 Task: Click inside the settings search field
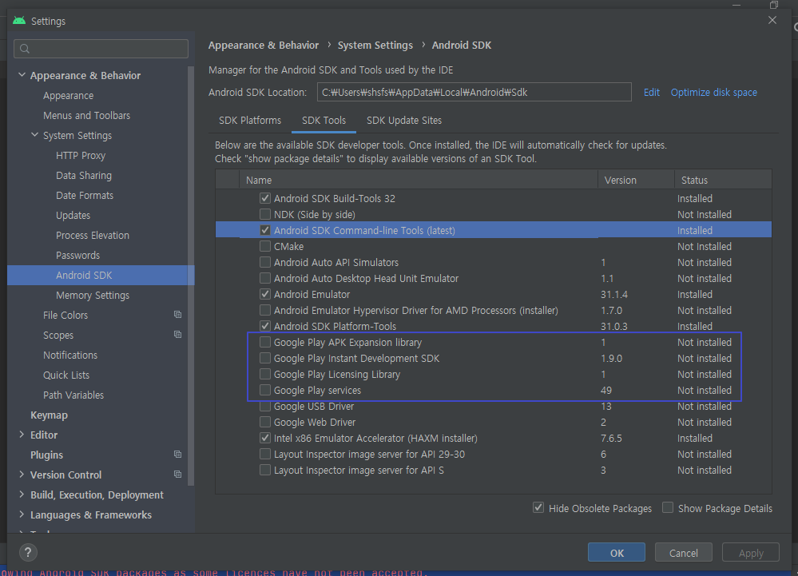tap(101, 49)
